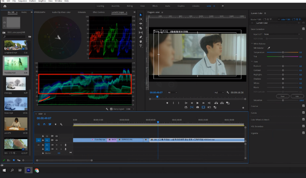The width and height of the screenshot is (306, 178).
Task: Toggle Comparison View in Program monitor
Action: click(209, 107)
